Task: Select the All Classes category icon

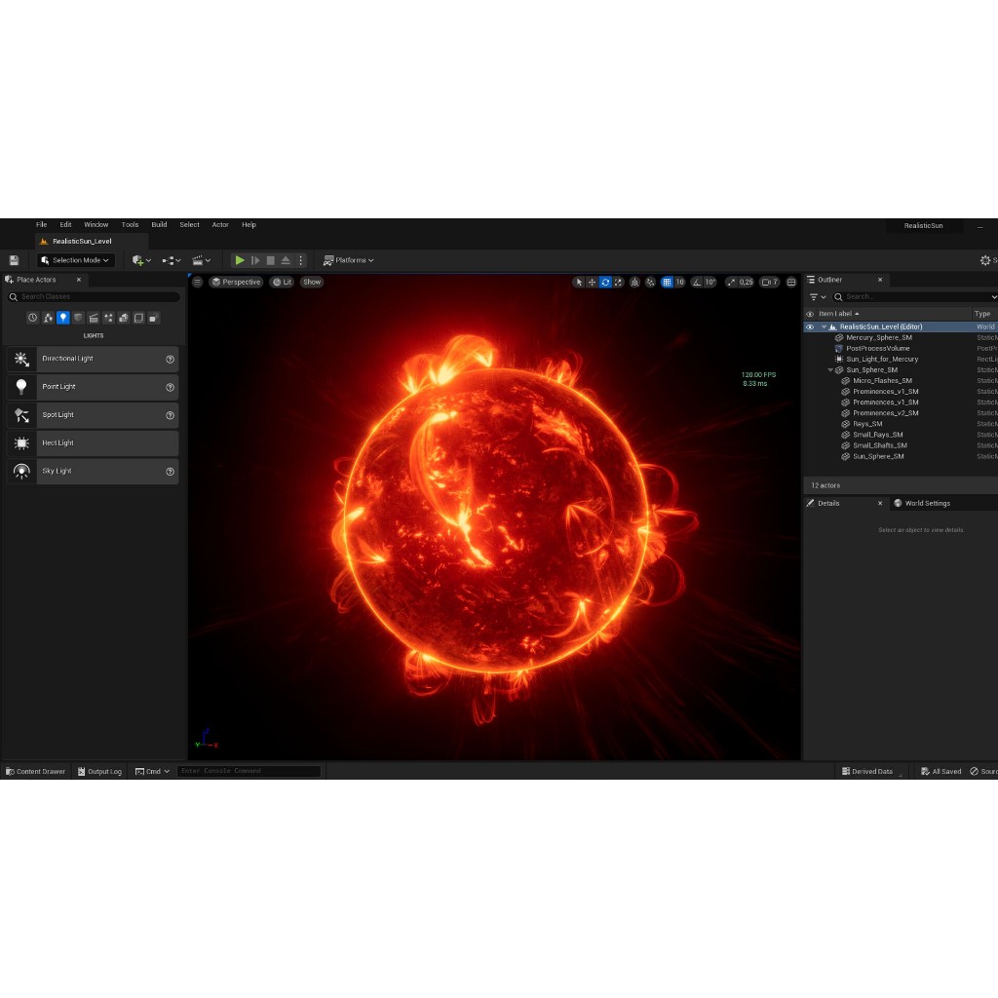Action: [154, 318]
